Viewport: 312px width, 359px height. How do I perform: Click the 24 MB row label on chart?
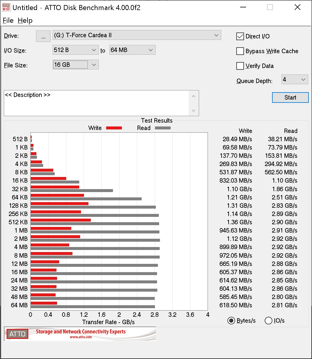19,280
